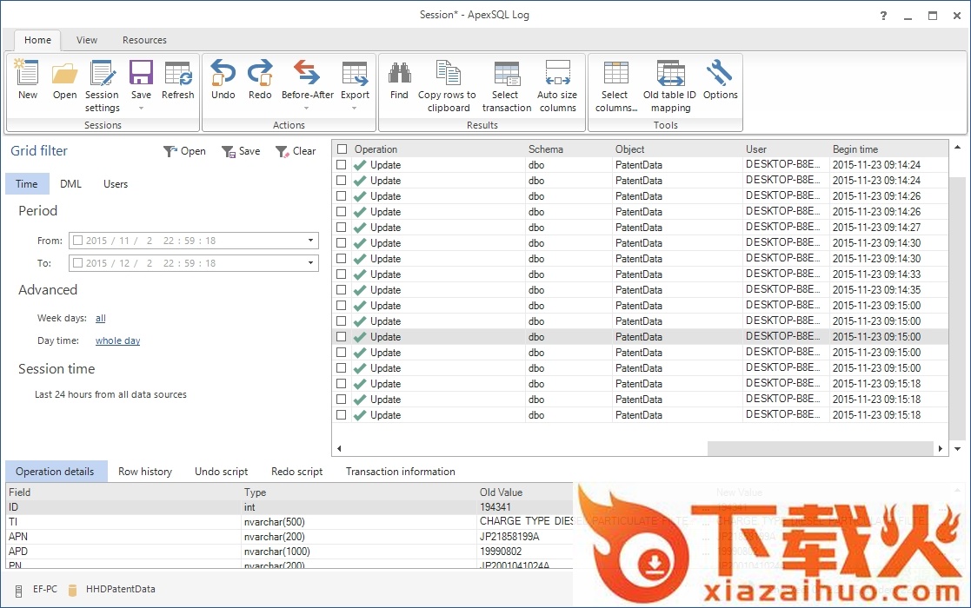Click the help question mark icon
Viewport: 971px width, 608px height.
883,16
